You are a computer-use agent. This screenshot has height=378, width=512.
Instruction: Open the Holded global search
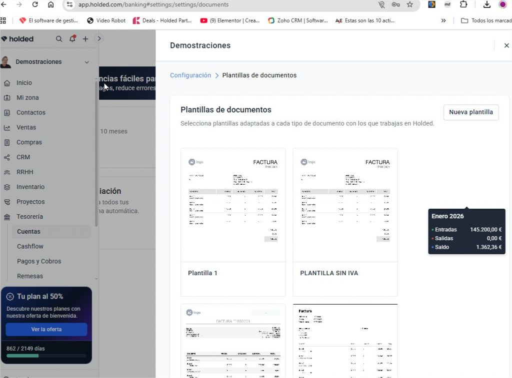click(59, 38)
